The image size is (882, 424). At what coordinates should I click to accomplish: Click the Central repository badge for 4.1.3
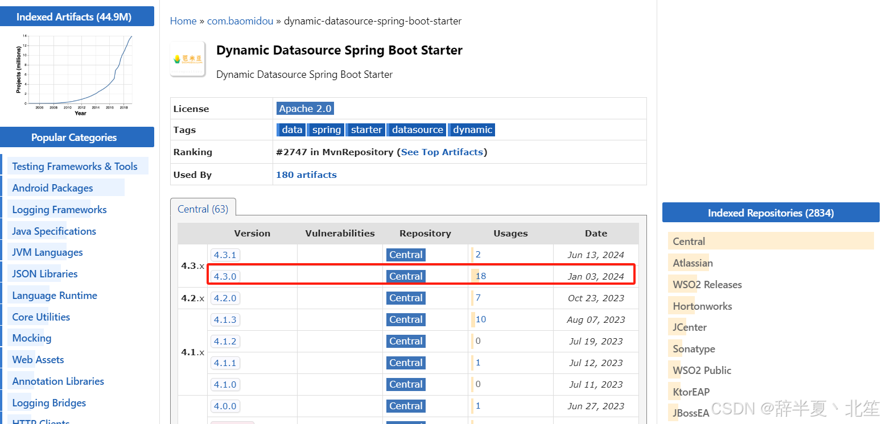click(406, 320)
